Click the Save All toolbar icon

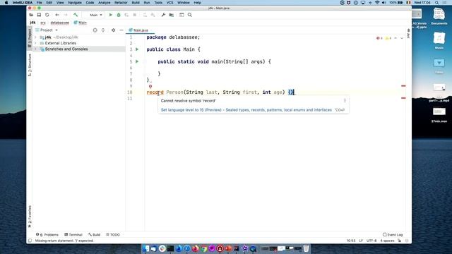[39, 15]
